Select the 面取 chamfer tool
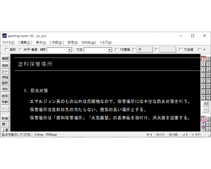The image size is (211, 169). coord(5,83)
